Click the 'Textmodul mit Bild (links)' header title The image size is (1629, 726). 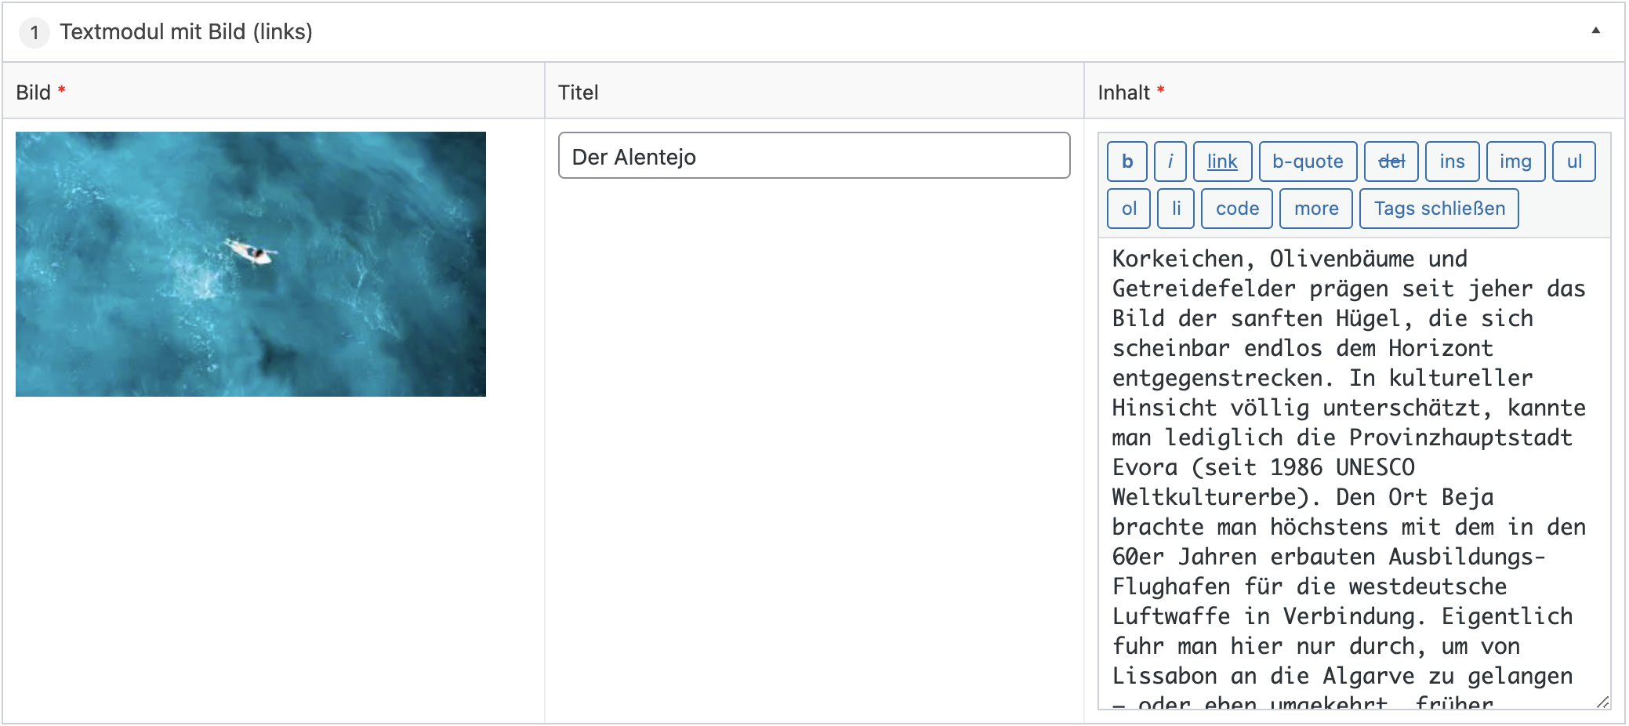click(186, 32)
